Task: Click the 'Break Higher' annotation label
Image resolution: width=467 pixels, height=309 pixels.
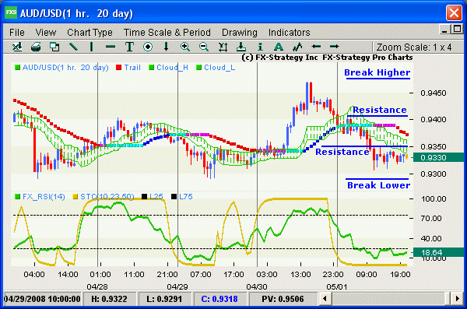Action: click(x=377, y=72)
